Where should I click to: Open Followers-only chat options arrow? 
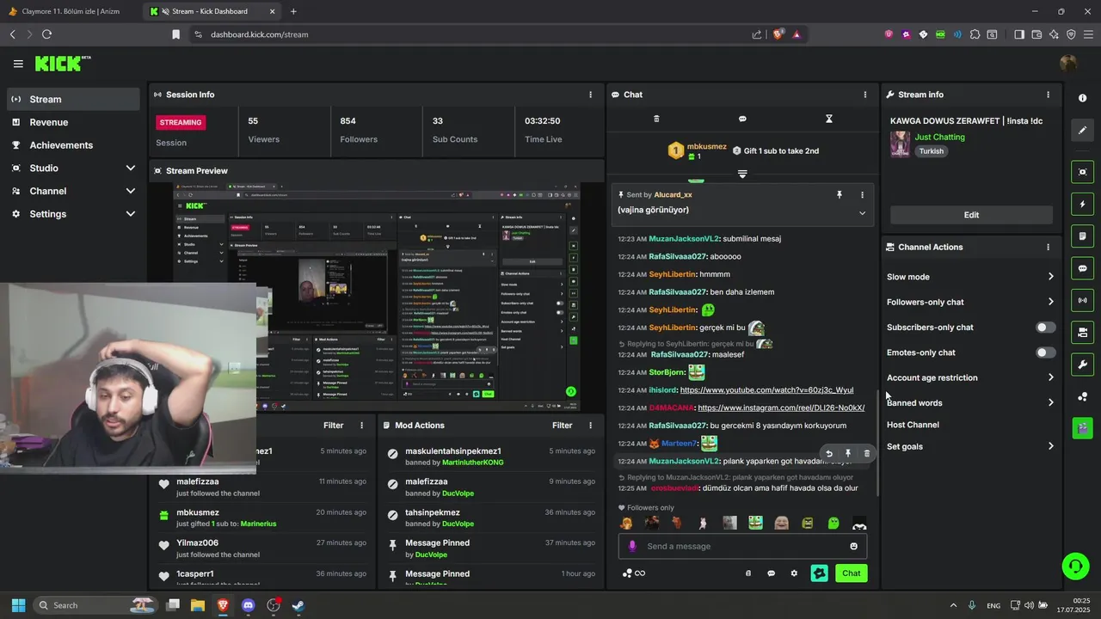point(1050,302)
